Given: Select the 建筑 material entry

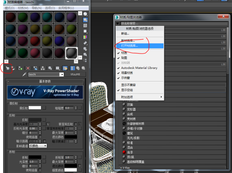Looking at the screenshot, I should coord(174,133).
